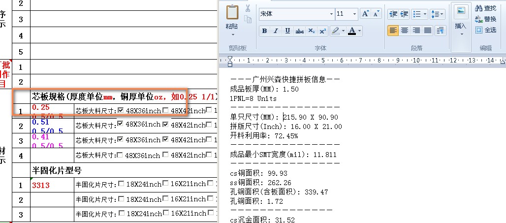Check 48X42inch in core row 1

(x=165, y=110)
